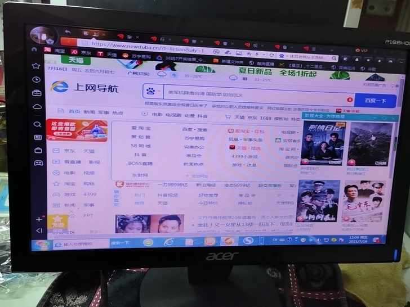The image size is (410, 307).
Task: Click the URL address bar
Action: (x=146, y=47)
